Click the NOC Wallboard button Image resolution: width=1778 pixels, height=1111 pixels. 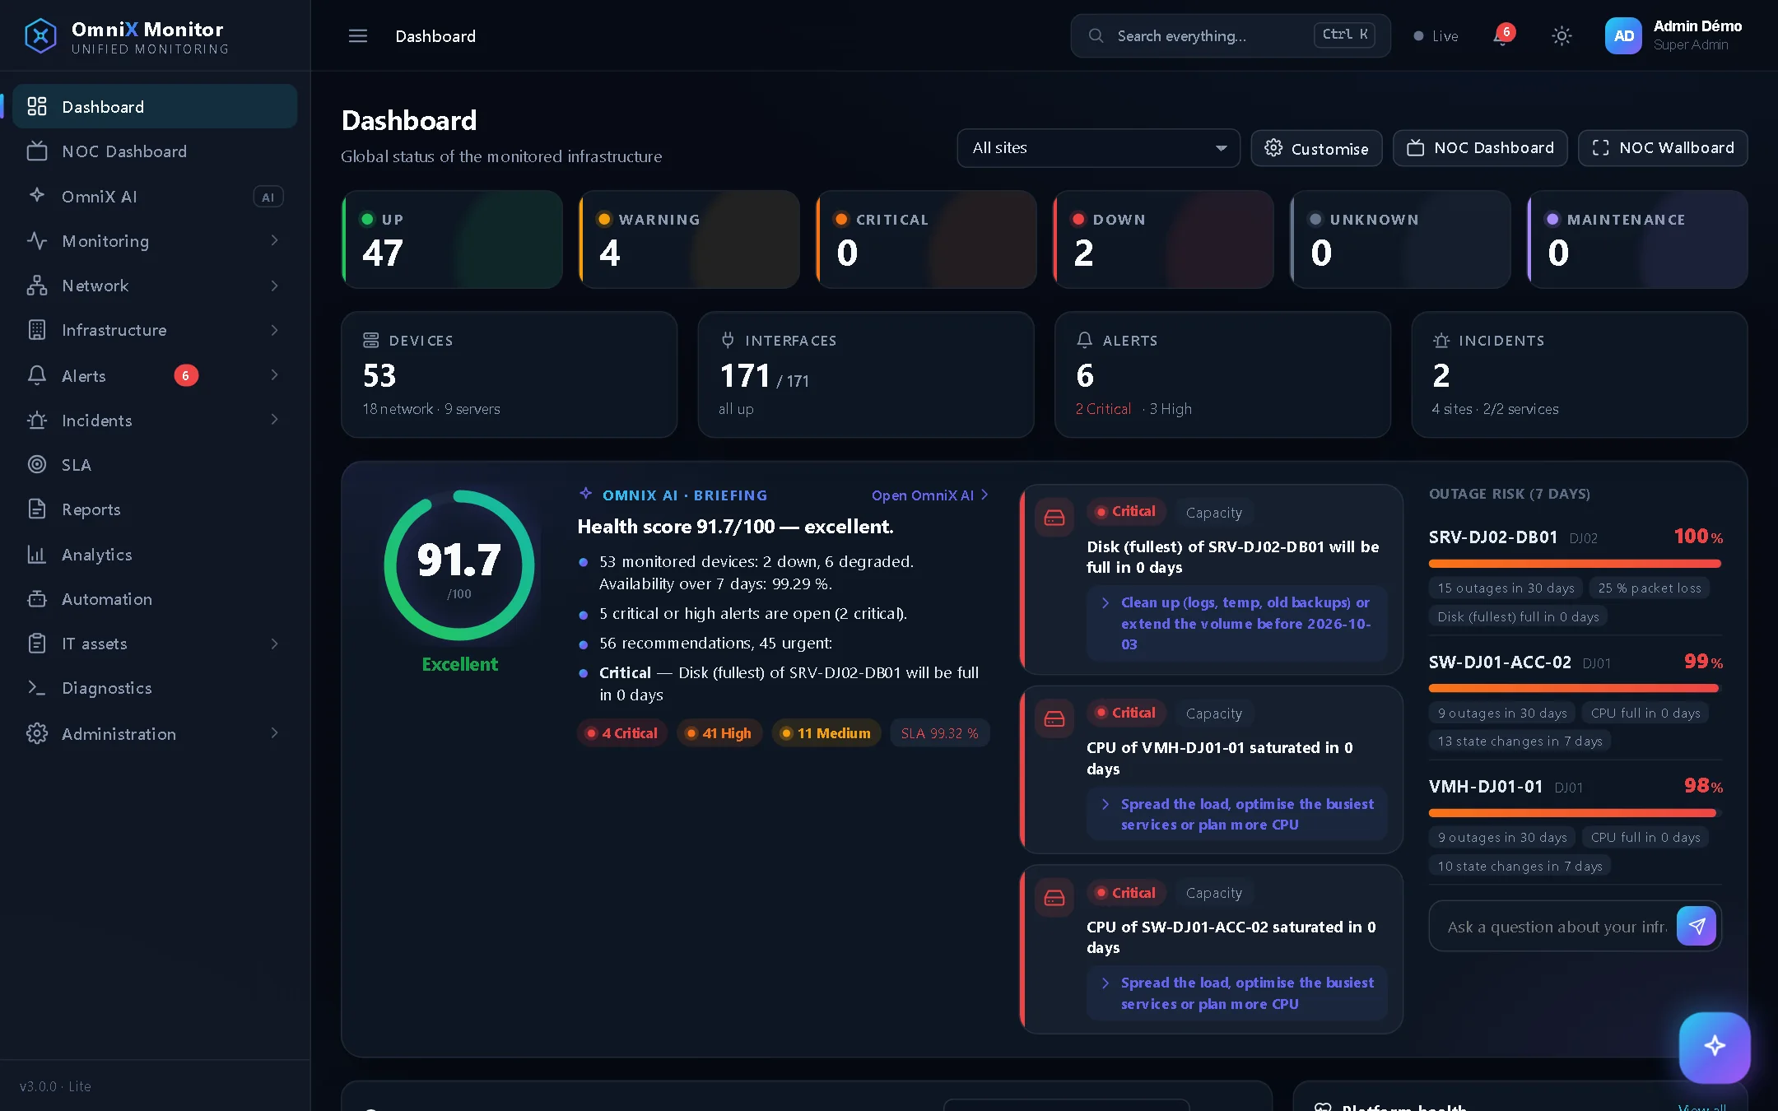(1663, 148)
